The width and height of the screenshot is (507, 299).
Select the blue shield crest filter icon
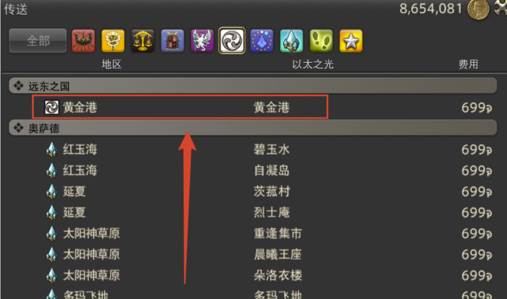pos(172,41)
